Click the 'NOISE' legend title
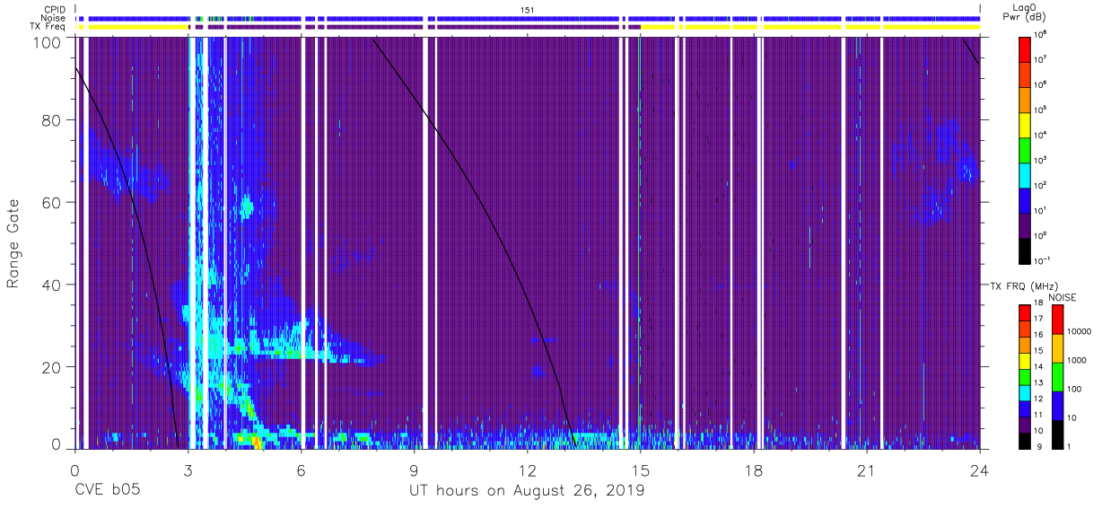 1063,297
